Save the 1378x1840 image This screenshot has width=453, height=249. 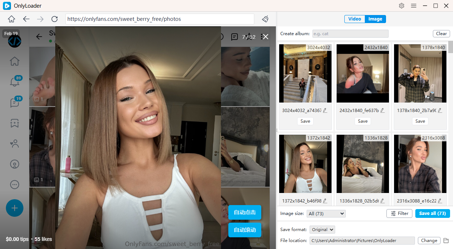point(420,121)
